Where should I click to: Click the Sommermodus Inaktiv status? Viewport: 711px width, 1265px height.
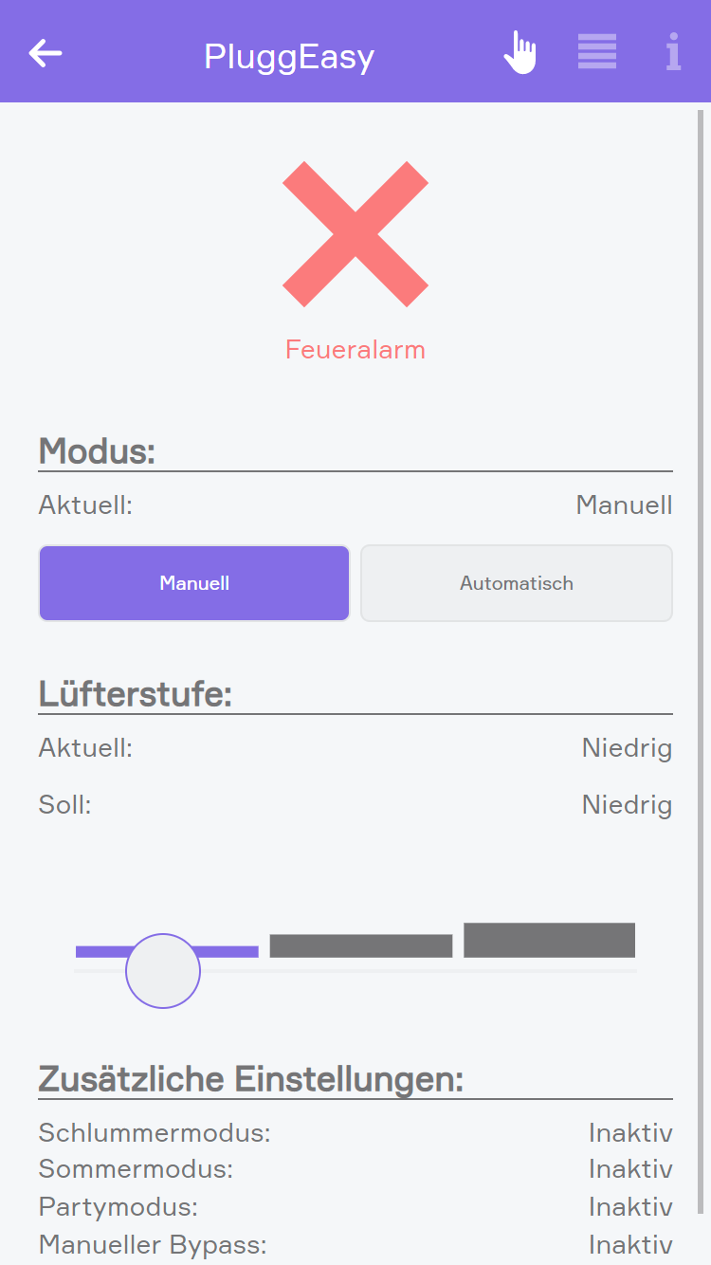[629, 1169]
